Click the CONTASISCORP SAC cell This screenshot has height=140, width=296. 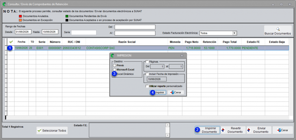pos(127,48)
